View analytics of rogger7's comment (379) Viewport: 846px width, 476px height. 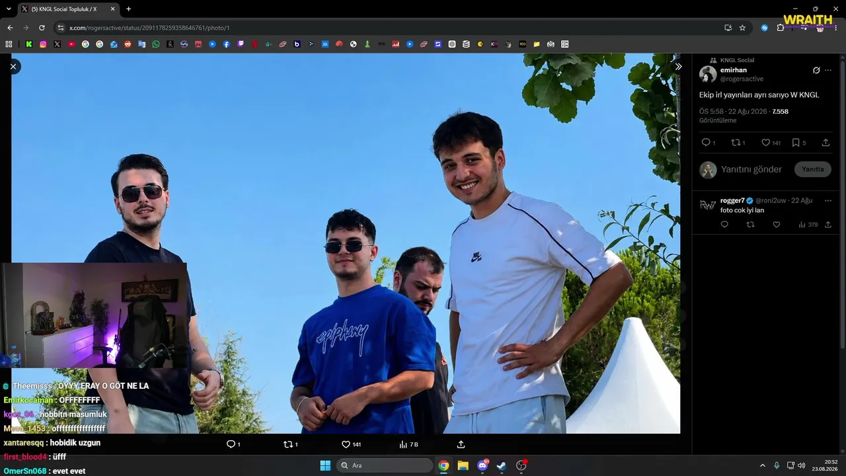(808, 225)
